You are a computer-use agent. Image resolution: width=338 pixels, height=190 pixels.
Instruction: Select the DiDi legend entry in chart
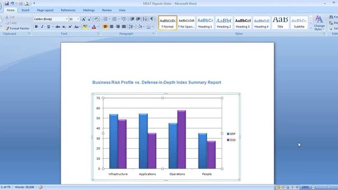coord(231,140)
